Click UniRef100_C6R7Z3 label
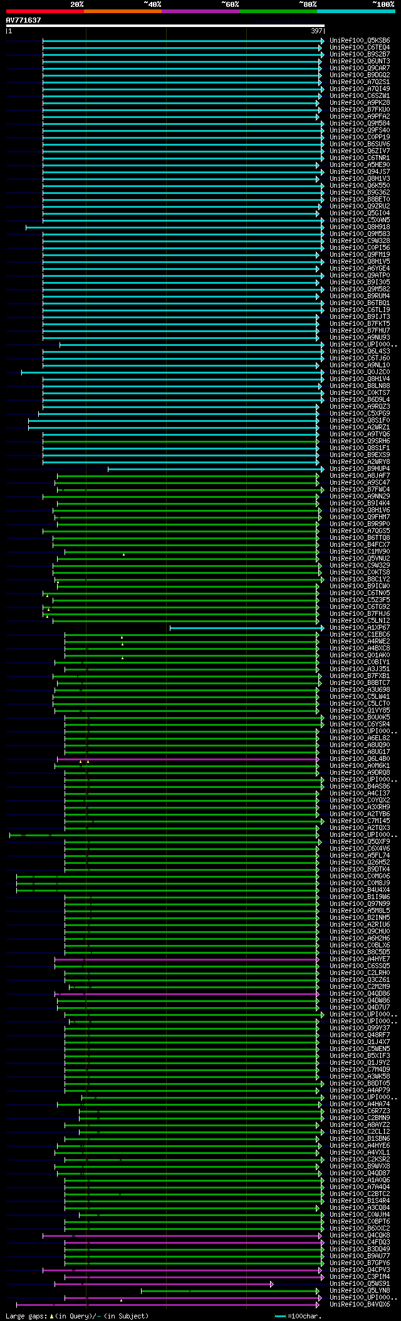Image resolution: width=401 pixels, height=1321 pixels. pos(360,1111)
